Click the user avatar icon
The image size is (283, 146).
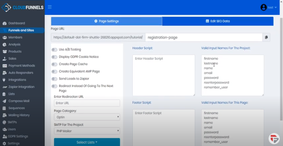(264, 7)
